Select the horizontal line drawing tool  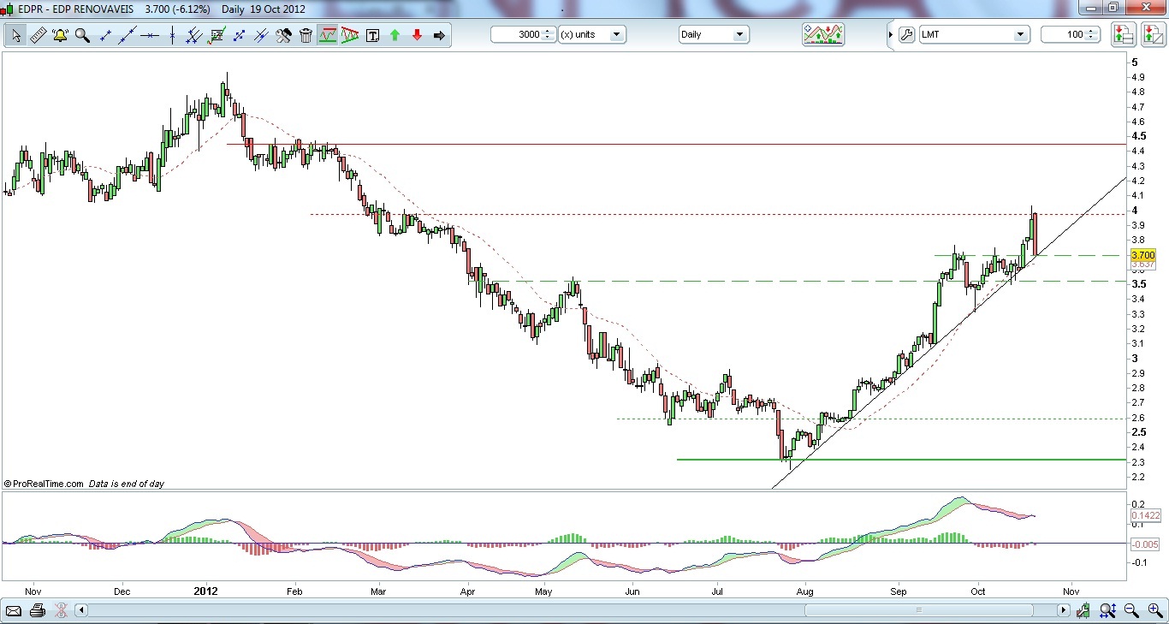(x=150, y=35)
